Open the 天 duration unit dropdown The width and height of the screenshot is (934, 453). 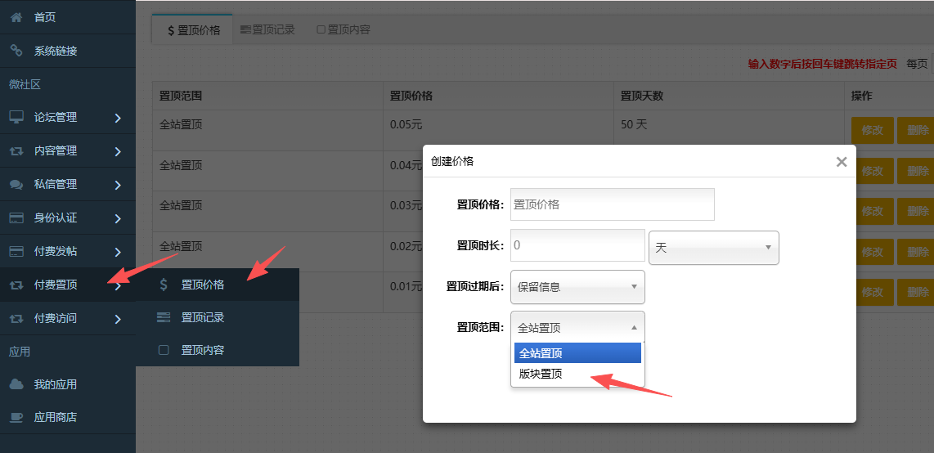pos(713,248)
